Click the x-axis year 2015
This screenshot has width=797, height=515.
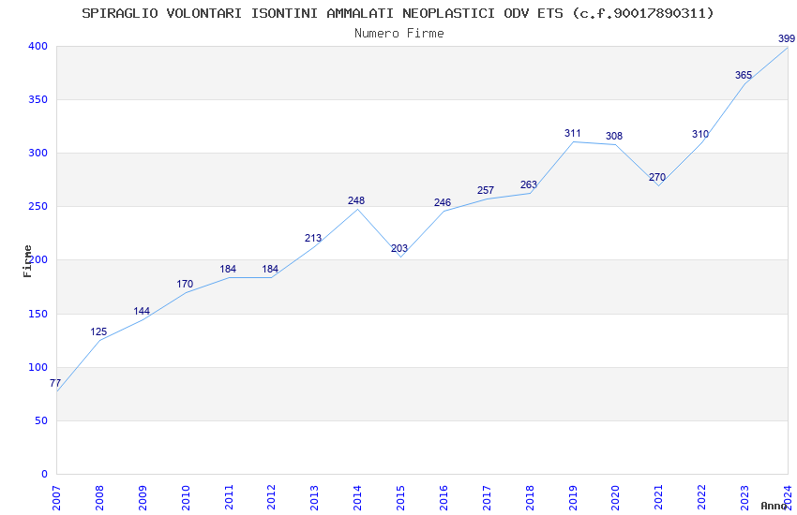(400, 498)
